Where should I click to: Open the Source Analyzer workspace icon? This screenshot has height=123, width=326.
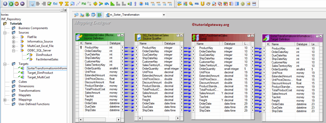[x=76, y=15]
